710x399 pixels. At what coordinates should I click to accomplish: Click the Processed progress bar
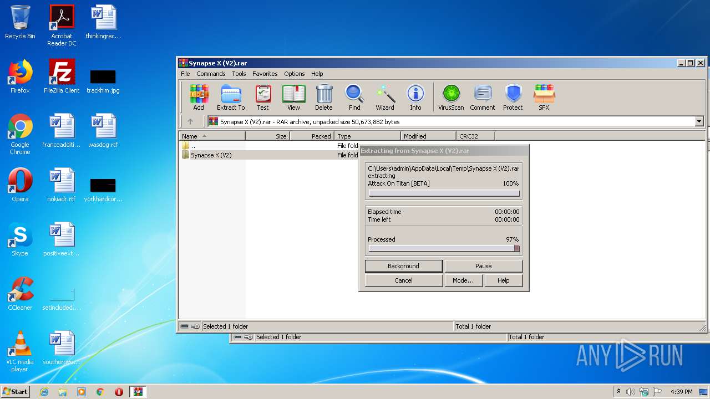(444, 249)
